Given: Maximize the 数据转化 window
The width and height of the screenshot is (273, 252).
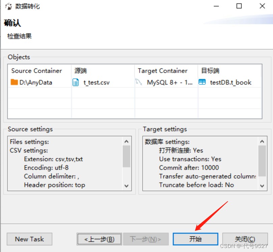Looking at the screenshot, I should click(x=239, y=6).
